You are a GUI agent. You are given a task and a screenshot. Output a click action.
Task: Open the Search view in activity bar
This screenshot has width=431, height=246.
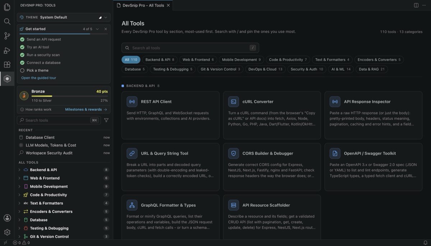[x=7, y=21]
